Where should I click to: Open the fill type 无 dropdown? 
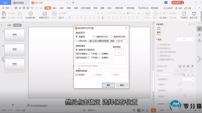pyautogui.click(x=185, y=39)
